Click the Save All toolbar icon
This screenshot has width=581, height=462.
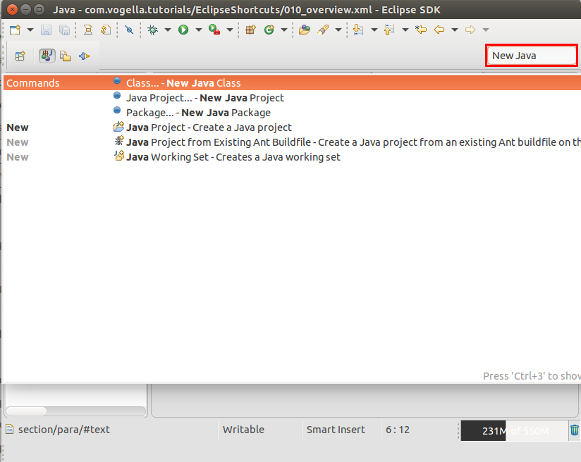(x=65, y=30)
